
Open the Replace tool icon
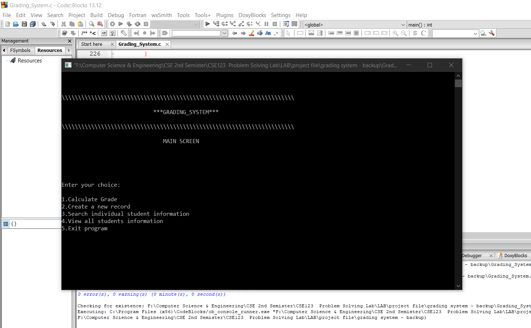point(100,24)
